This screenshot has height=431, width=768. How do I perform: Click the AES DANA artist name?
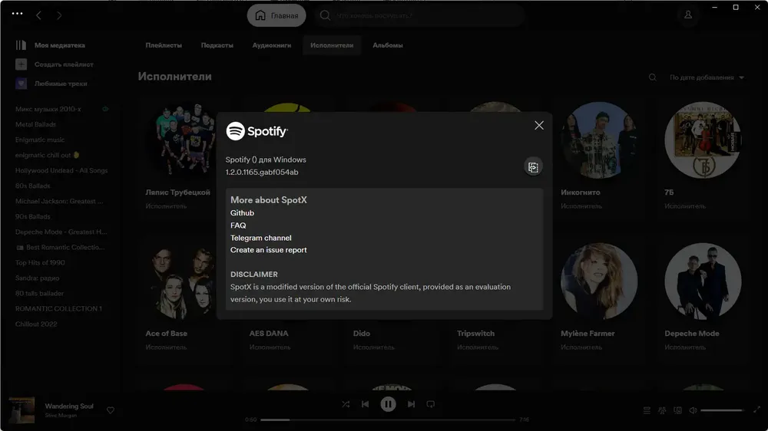(268, 333)
